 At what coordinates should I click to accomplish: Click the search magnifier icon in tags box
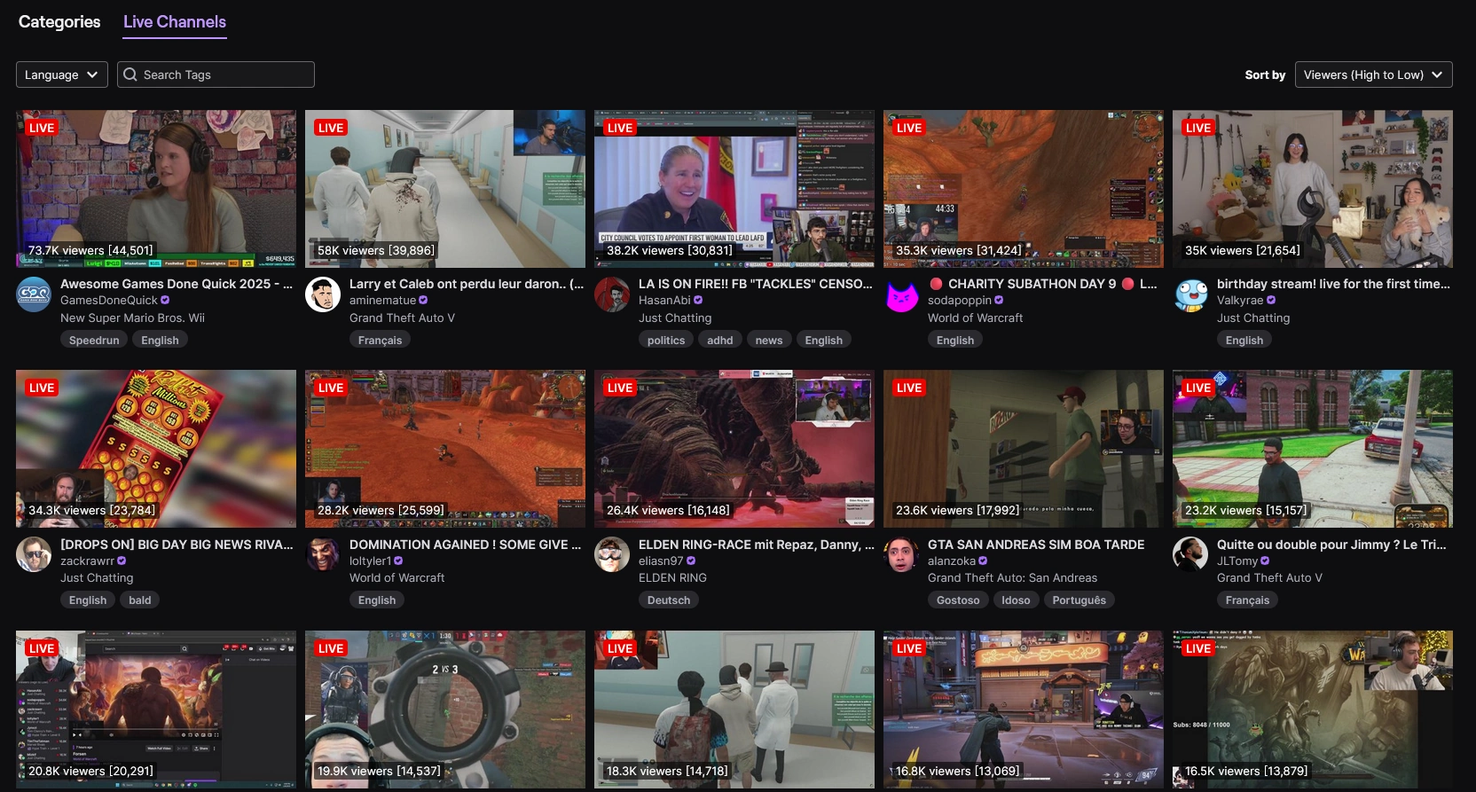[x=130, y=74]
